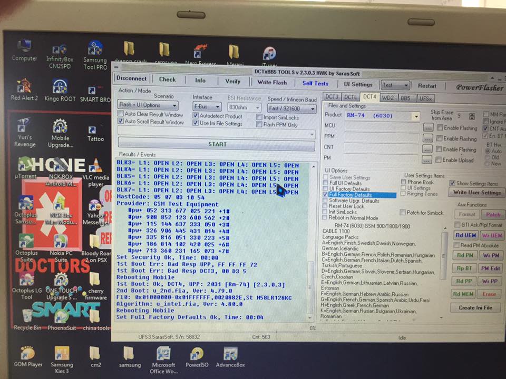Open cm2 folder on desktop
506x379 pixels.
95,357
